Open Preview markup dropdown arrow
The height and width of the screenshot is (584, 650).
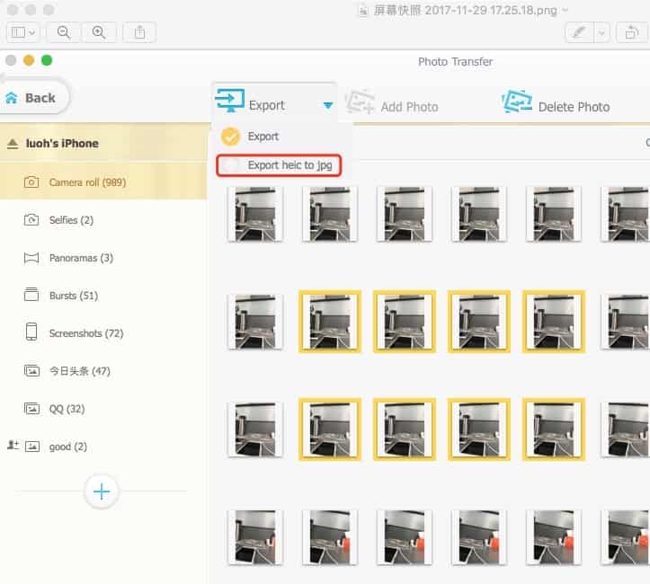tap(602, 32)
